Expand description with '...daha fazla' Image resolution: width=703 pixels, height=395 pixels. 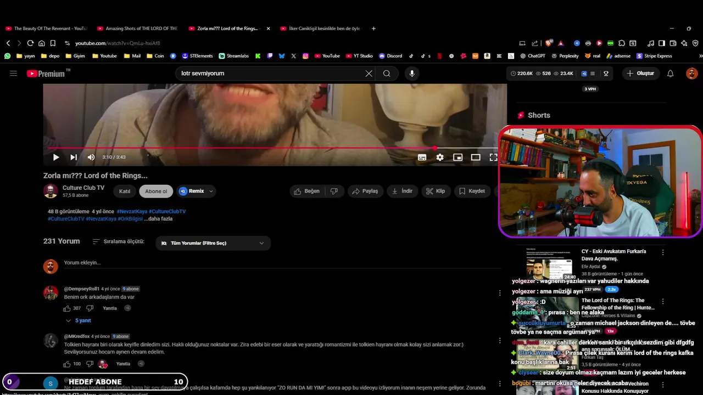pyautogui.click(x=158, y=219)
